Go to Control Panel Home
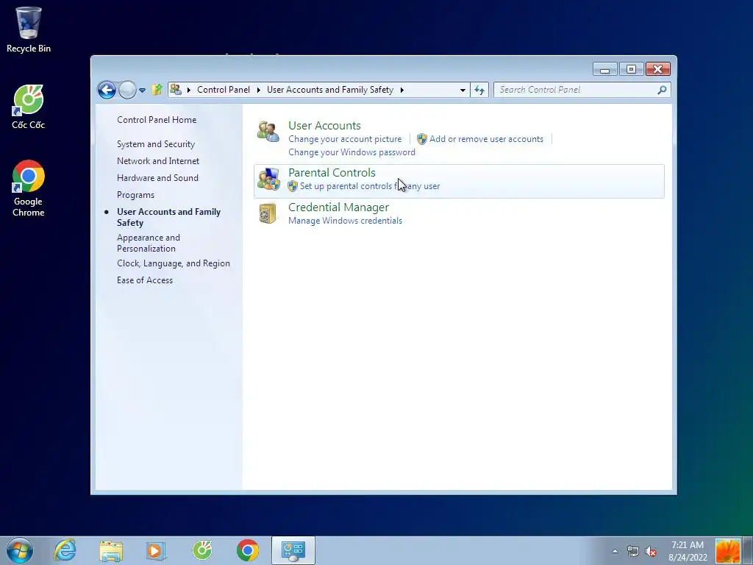 (157, 120)
